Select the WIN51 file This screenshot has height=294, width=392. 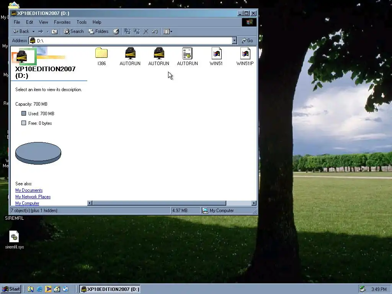[x=216, y=57]
